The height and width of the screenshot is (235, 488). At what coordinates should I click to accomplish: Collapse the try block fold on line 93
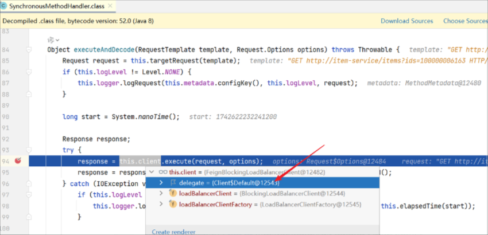tap(29, 150)
